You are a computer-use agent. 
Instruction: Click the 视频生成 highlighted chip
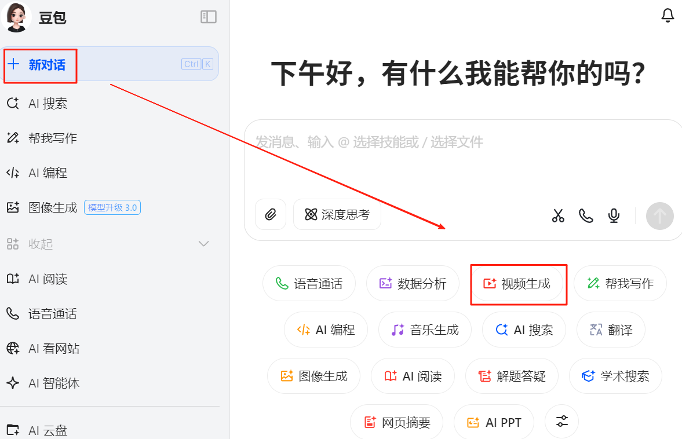[x=519, y=284]
